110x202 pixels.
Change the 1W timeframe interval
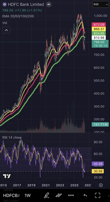click(x=27, y=195)
